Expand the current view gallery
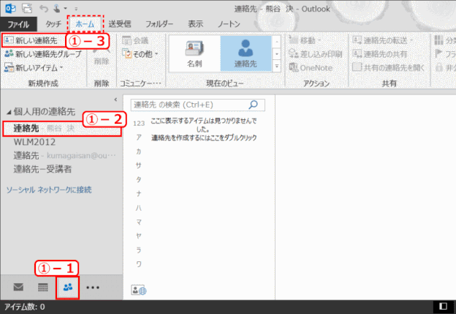The width and height of the screenshot is (456, 314). [277, 67]
